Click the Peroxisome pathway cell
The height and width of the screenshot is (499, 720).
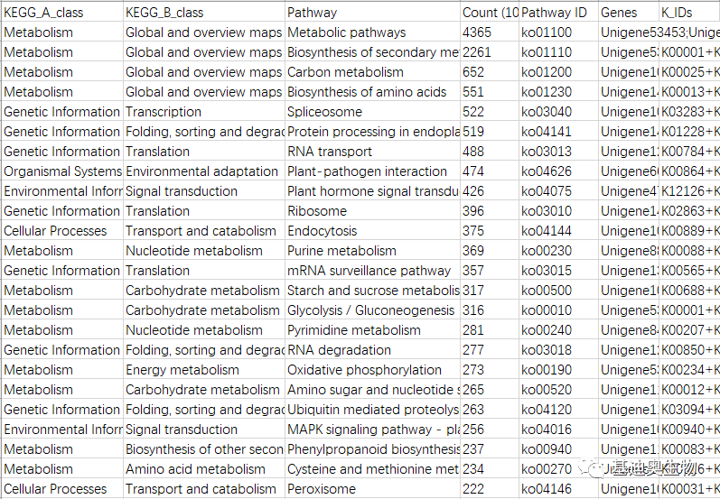point(373,489)
